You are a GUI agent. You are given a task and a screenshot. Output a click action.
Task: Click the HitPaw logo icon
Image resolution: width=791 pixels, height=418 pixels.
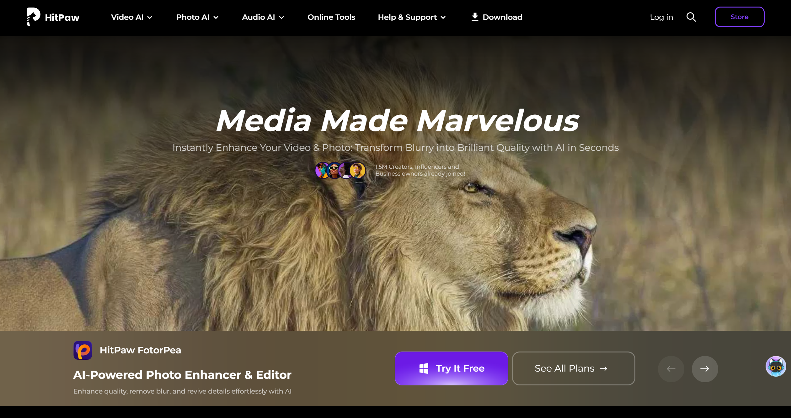(33, 17)
